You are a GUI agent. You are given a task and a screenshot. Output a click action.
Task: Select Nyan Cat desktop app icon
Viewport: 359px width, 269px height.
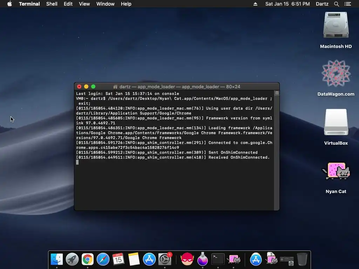point(336,171)
